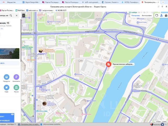Open the НСПД Геоинформ browser tab
This screenshot has width=168, height=126.
(130, 2)
